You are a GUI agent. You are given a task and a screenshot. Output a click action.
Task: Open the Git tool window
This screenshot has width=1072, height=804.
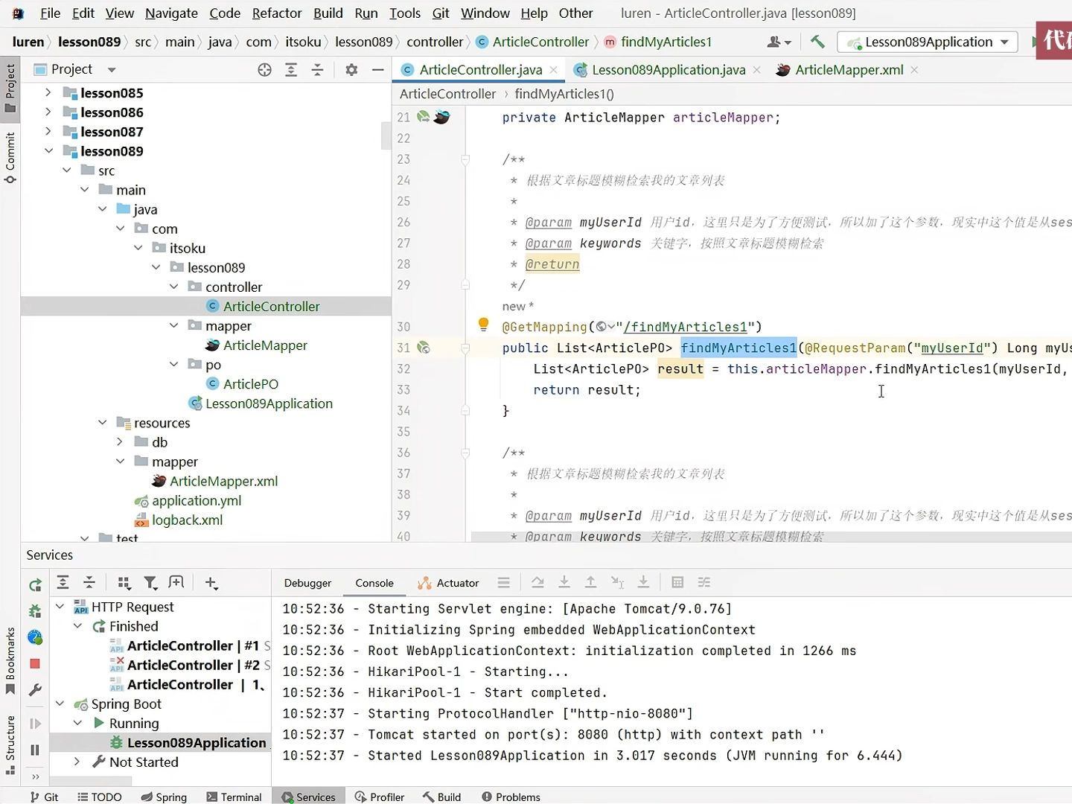click(44, 797)
